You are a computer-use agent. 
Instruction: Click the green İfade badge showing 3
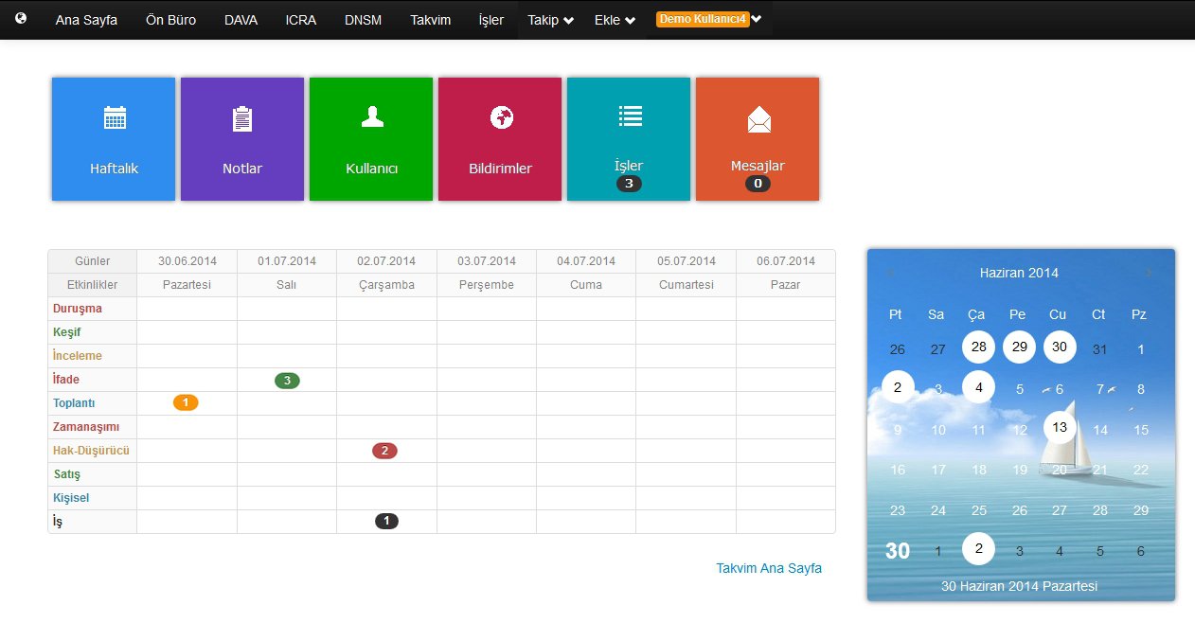tap(287, 381)
